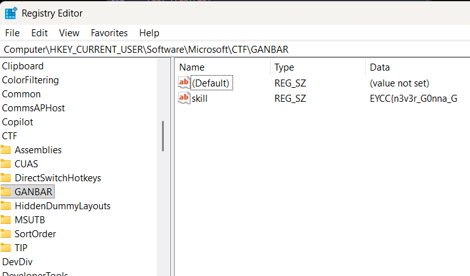The width and height of the screenshot is (470, 276).
Task: Select the (Default) value entry
Action: (211, 83)
